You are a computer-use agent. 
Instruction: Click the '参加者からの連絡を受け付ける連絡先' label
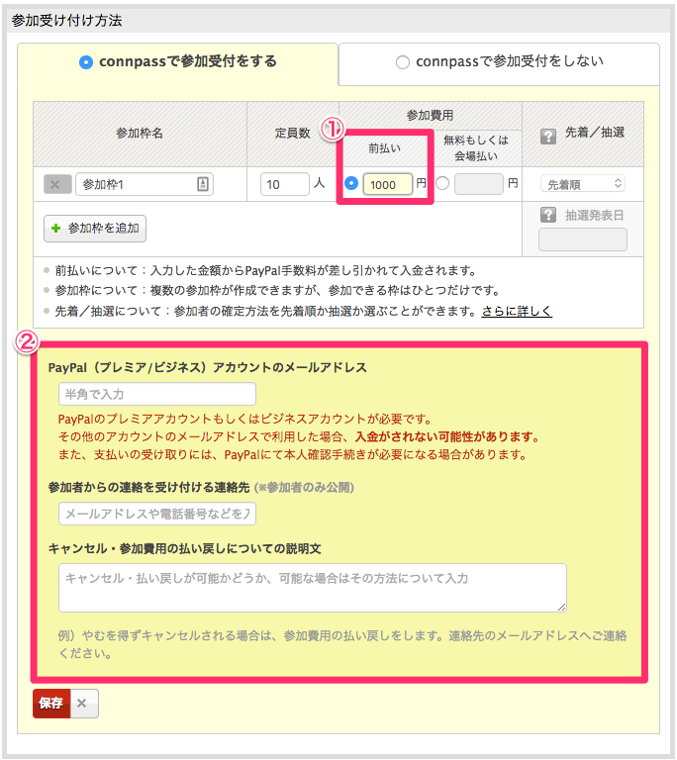(x=148, y=487)
